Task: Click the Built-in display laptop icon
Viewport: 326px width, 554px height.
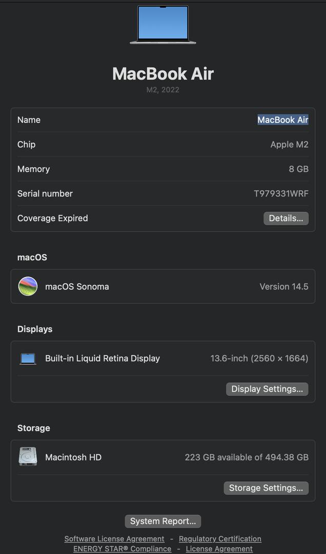Action: coord(28,359)
